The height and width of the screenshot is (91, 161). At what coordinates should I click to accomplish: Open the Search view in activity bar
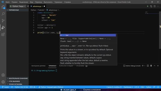[3, 14]
